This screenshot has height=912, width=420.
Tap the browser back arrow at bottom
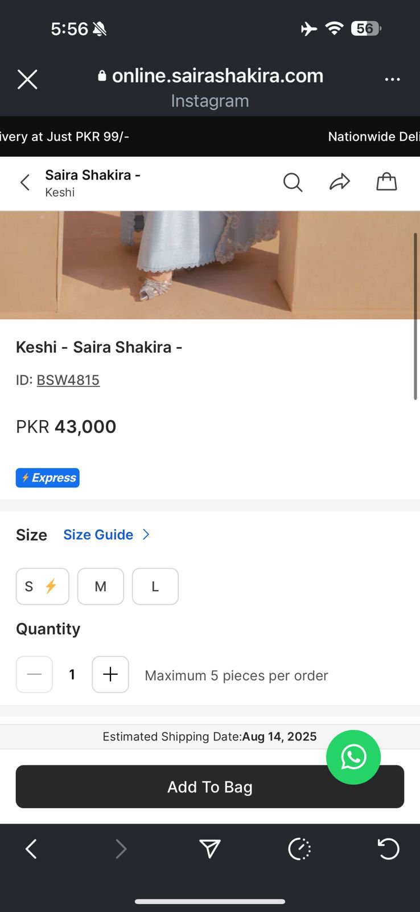(x=31, y=849)
